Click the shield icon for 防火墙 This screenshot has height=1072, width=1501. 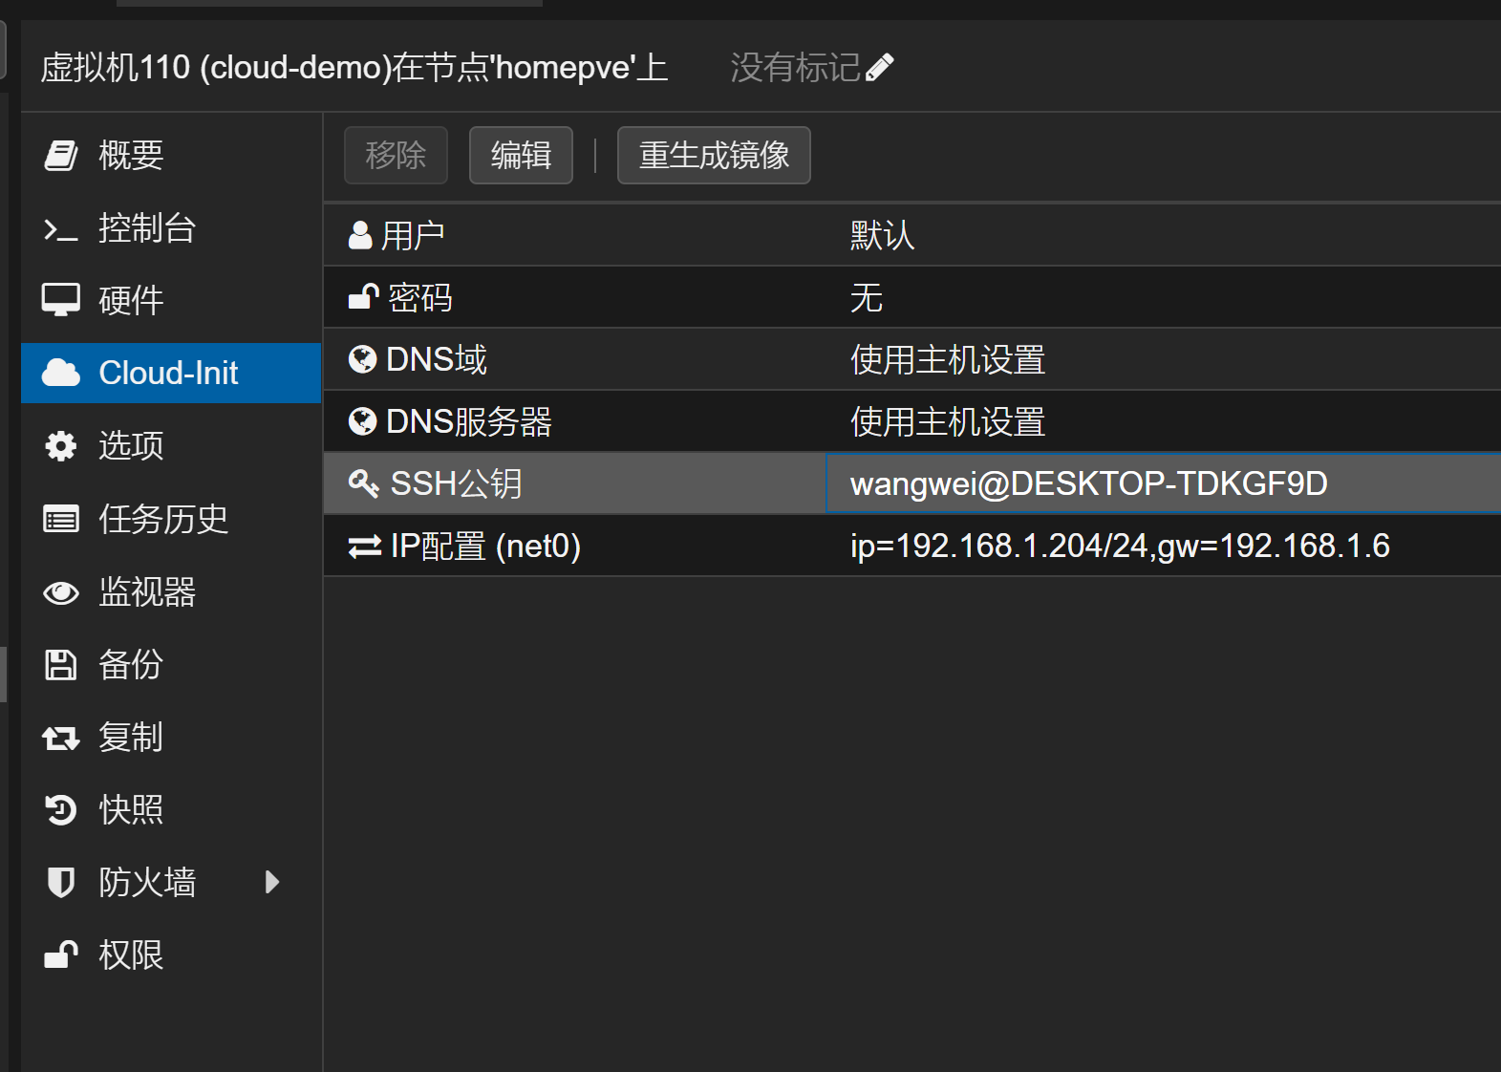[x=61, y=882]
